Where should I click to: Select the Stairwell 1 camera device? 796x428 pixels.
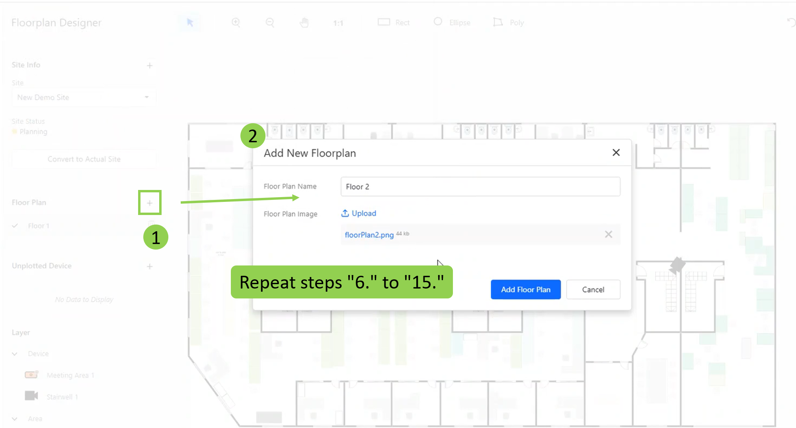click(62, 397)
